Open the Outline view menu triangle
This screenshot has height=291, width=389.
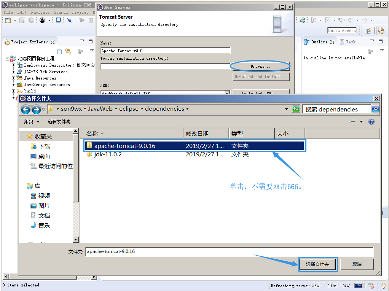(x=382, y=51)
